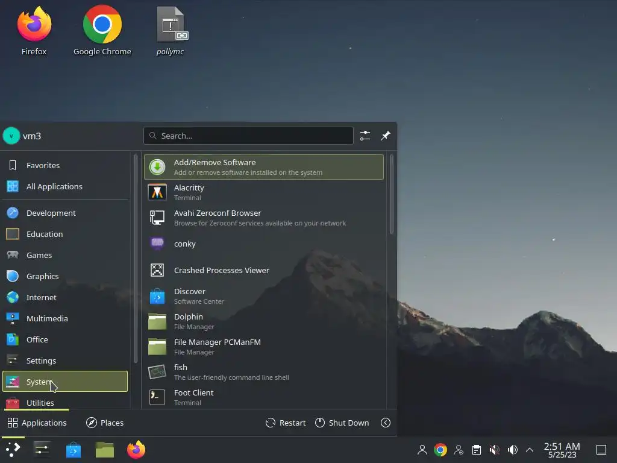Click the show desktop button
The image size is (617, 463).
coord(601,450)
